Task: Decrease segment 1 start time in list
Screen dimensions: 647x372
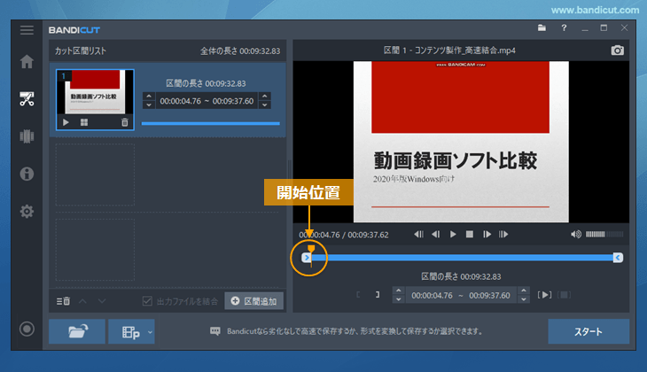Action: click(149, 105)
